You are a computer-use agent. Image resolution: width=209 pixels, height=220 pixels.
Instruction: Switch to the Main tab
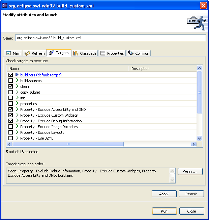tap(13, 53)
